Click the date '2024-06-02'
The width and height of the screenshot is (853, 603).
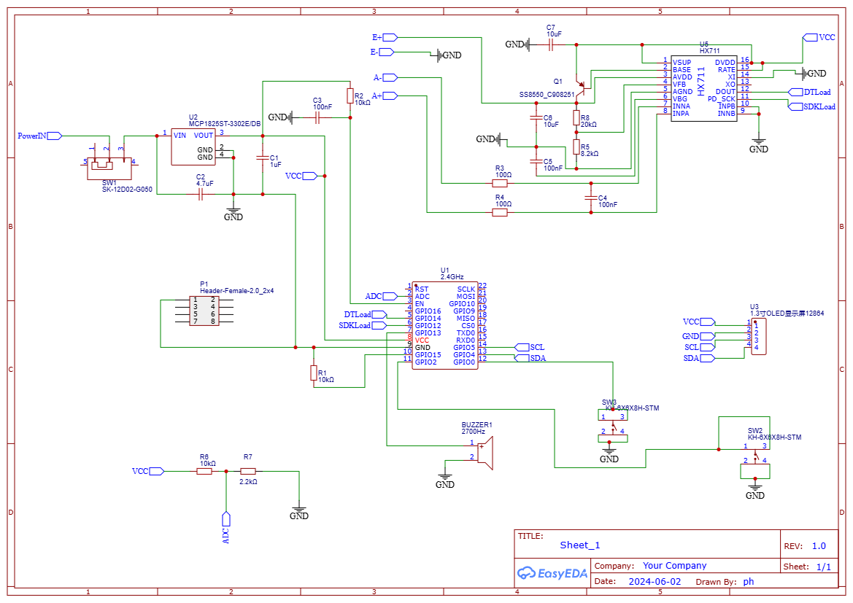point(655,581)
